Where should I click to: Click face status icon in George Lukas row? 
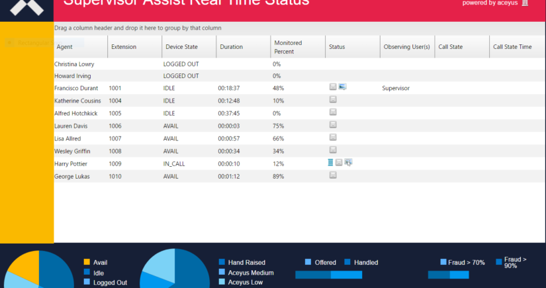333,175
